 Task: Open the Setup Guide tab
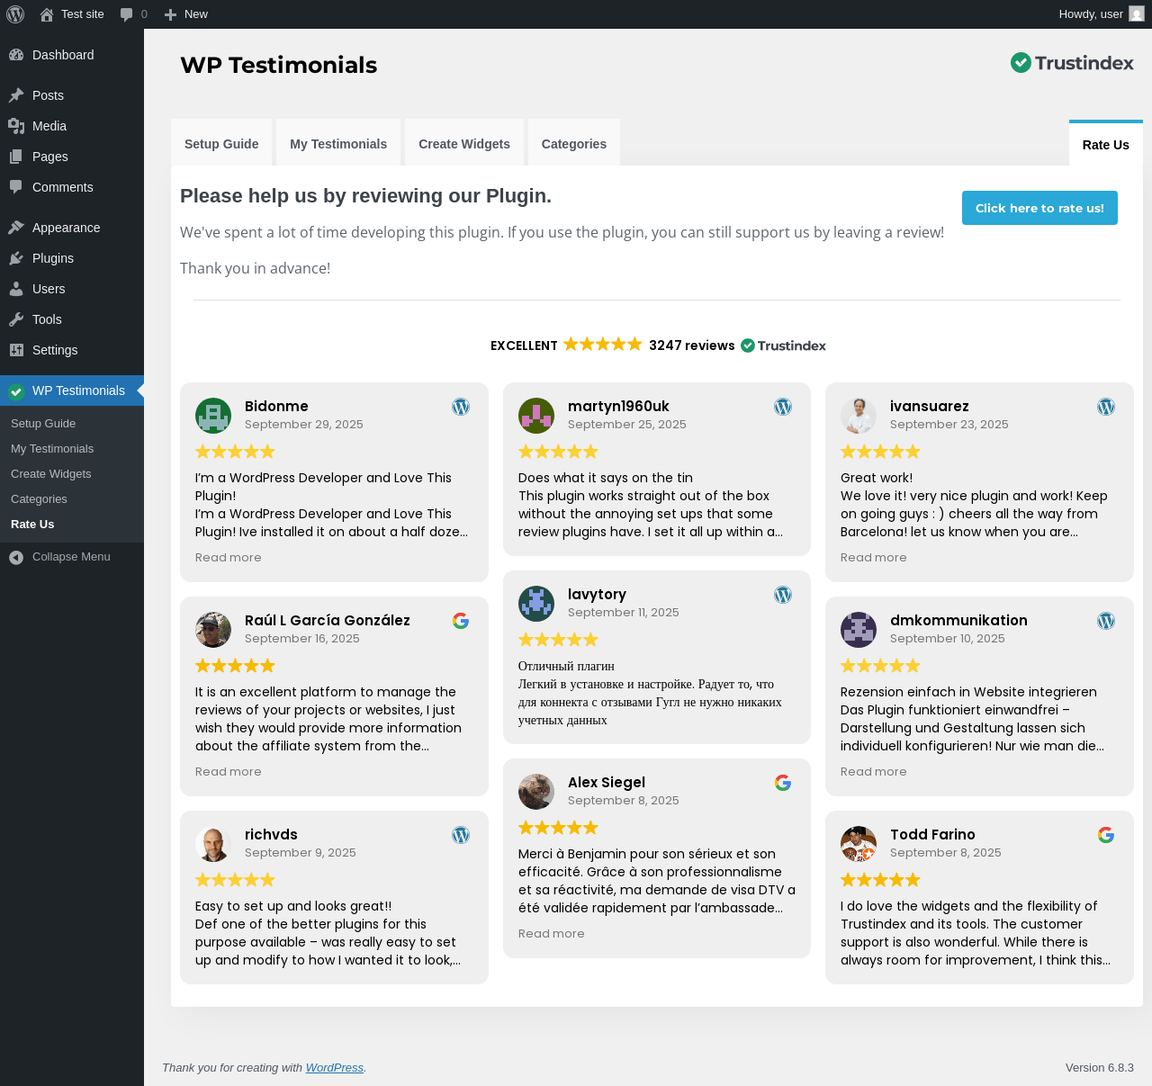[x=221, y=143]
